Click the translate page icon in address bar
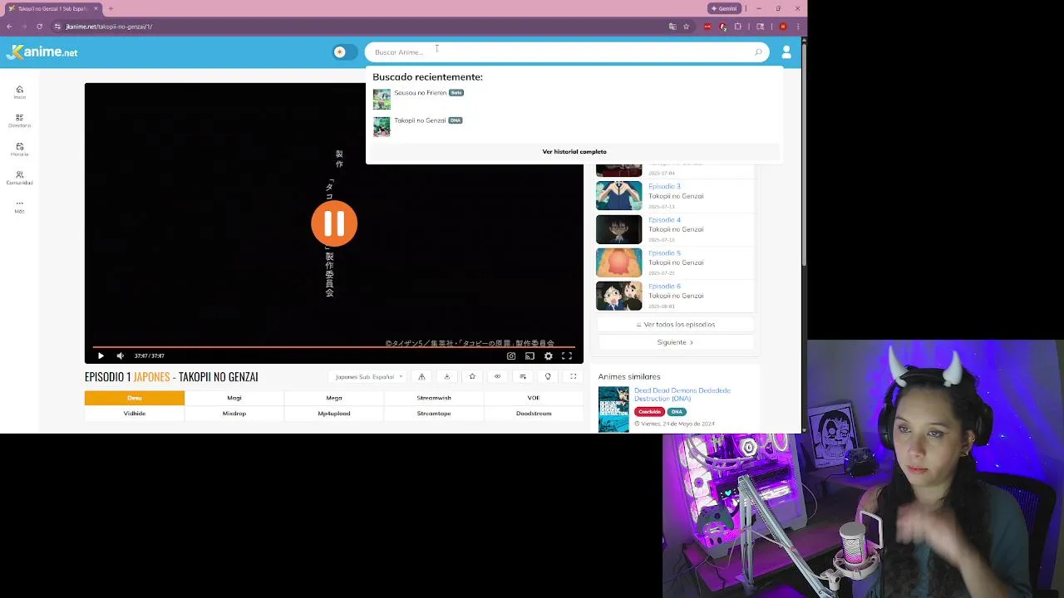 coord(672,27)
